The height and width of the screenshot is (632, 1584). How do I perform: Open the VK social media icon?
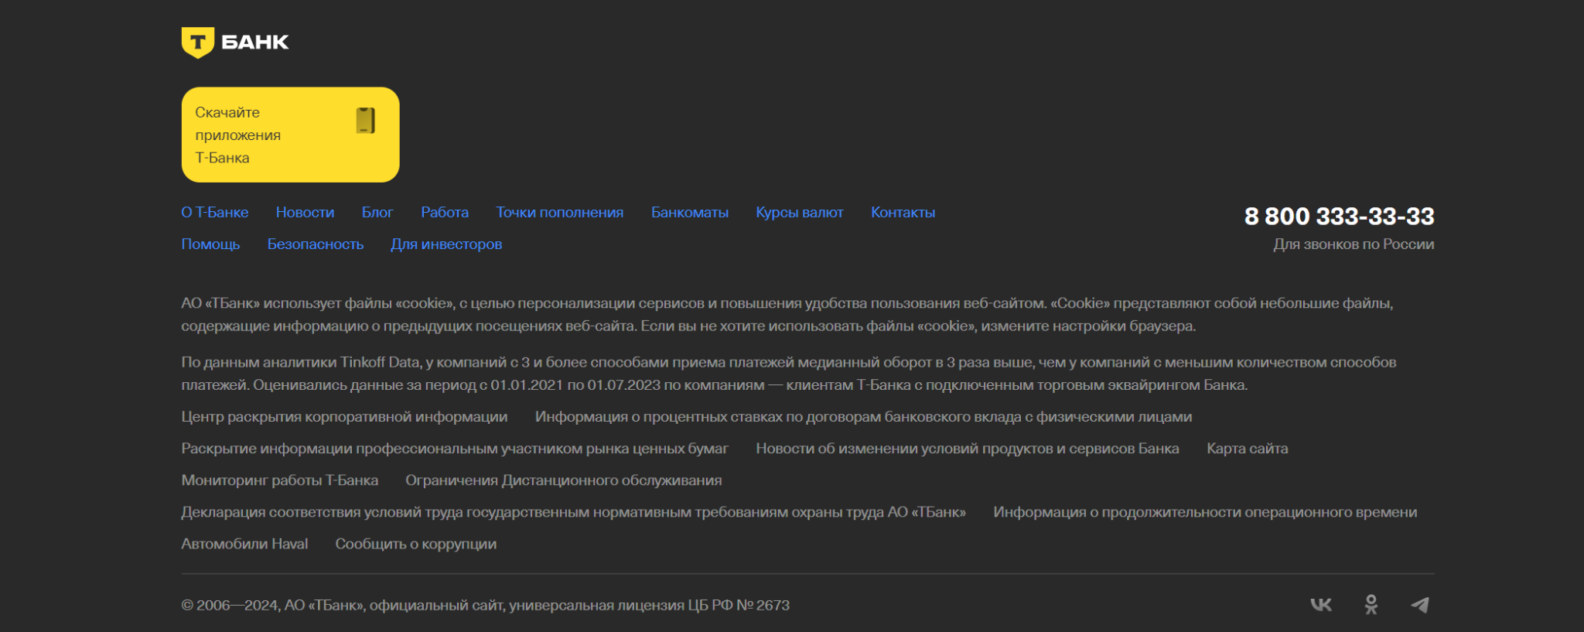click(1321, 605)
